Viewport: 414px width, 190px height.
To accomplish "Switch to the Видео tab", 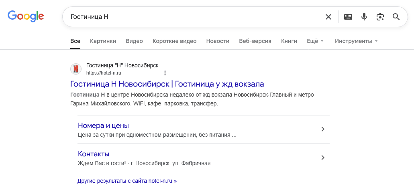I will (x=134, y=41).
